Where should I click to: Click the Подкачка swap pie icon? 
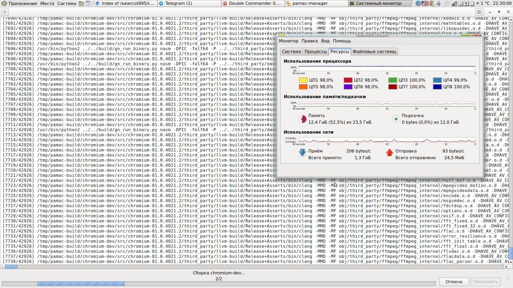396,119
